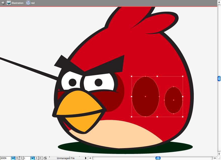The width and height of the screenshot is (221, 160).
Task: Click the pupil of the bird's left eye
Action: point(72,82)
